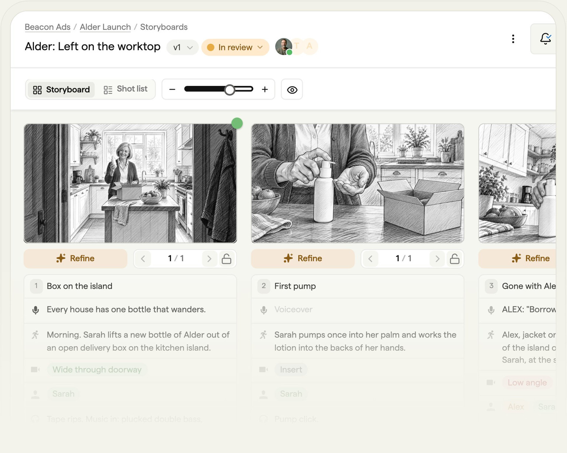This screenshot has height=453, width=567.
Task: Click the camera icon on First pump frame
Action: pyautogui.click(x=263, y=370)
